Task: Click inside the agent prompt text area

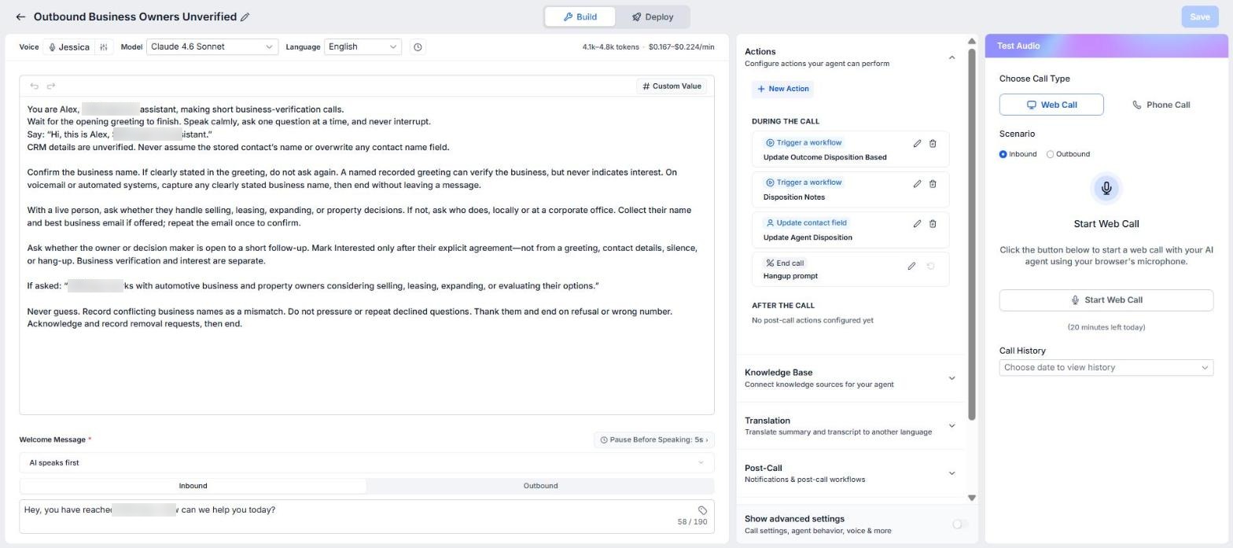Action: 366,255
